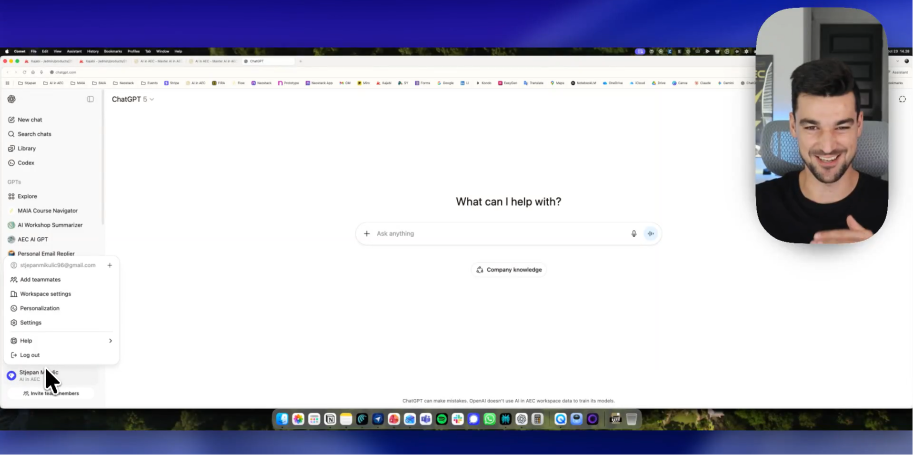Open the Prototype bookmark
913x455 pixels.
tap(289, 83)
